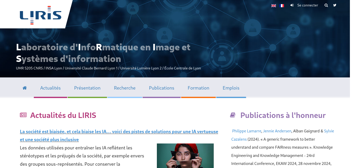Open Jennie Andersen author link
This screenshot has height=168, width=353.
tap(277, 131)
